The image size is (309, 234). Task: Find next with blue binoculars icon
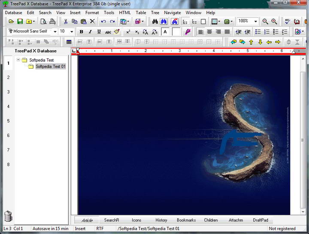tap(164, 21)
